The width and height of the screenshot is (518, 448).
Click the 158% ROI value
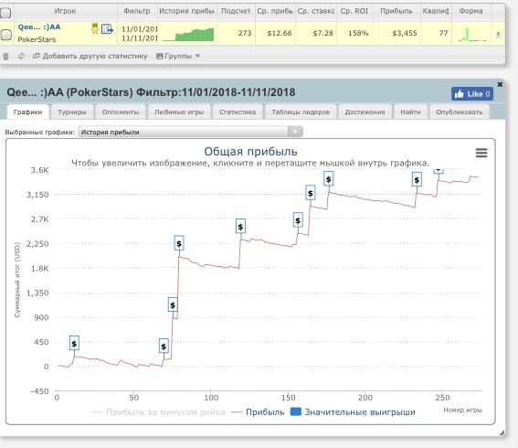(x=358, y=33)
